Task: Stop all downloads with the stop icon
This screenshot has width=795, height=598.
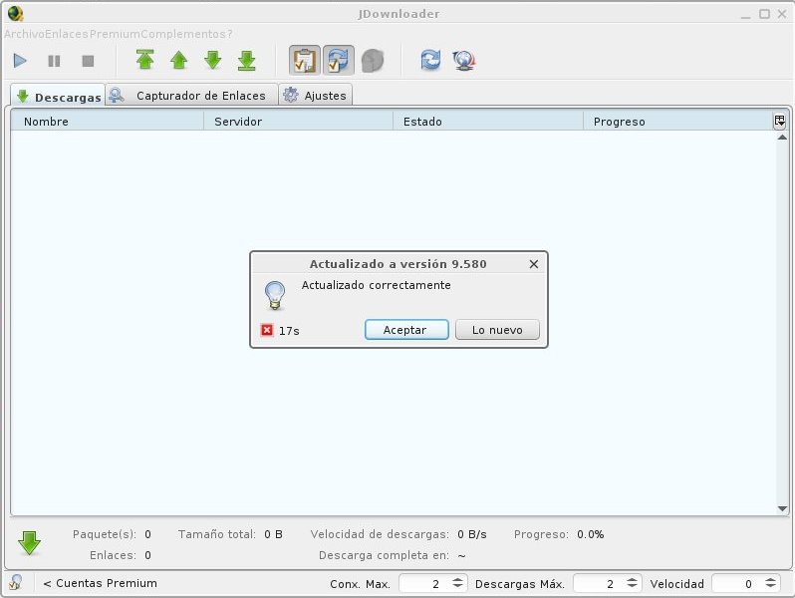Action: point(88,61)
